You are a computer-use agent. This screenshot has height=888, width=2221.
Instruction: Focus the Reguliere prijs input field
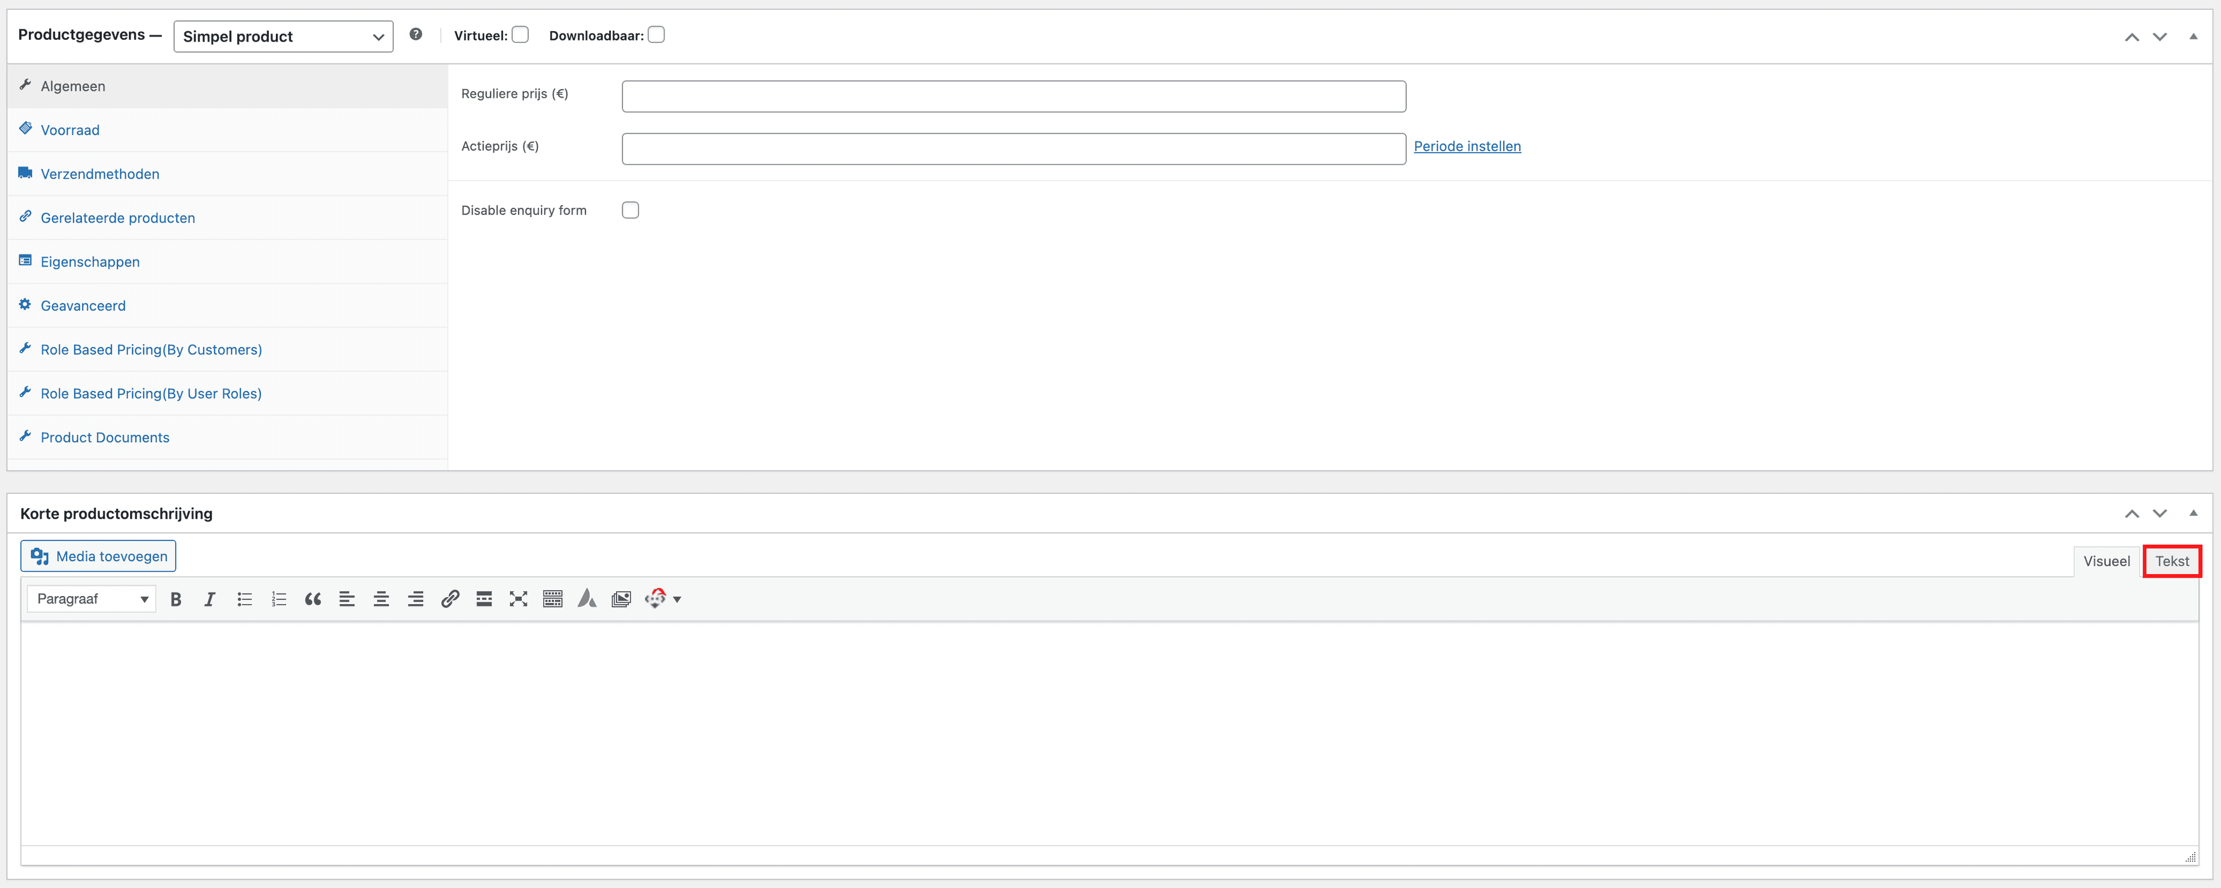[x=1013, y=97]
